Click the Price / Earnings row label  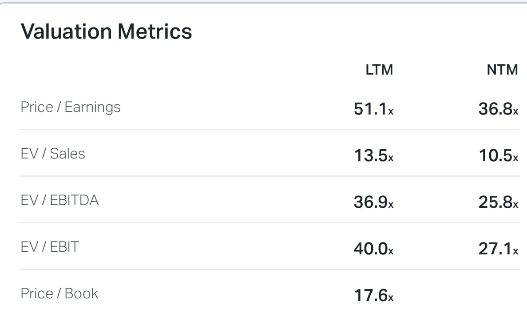(x=71, y=107)
